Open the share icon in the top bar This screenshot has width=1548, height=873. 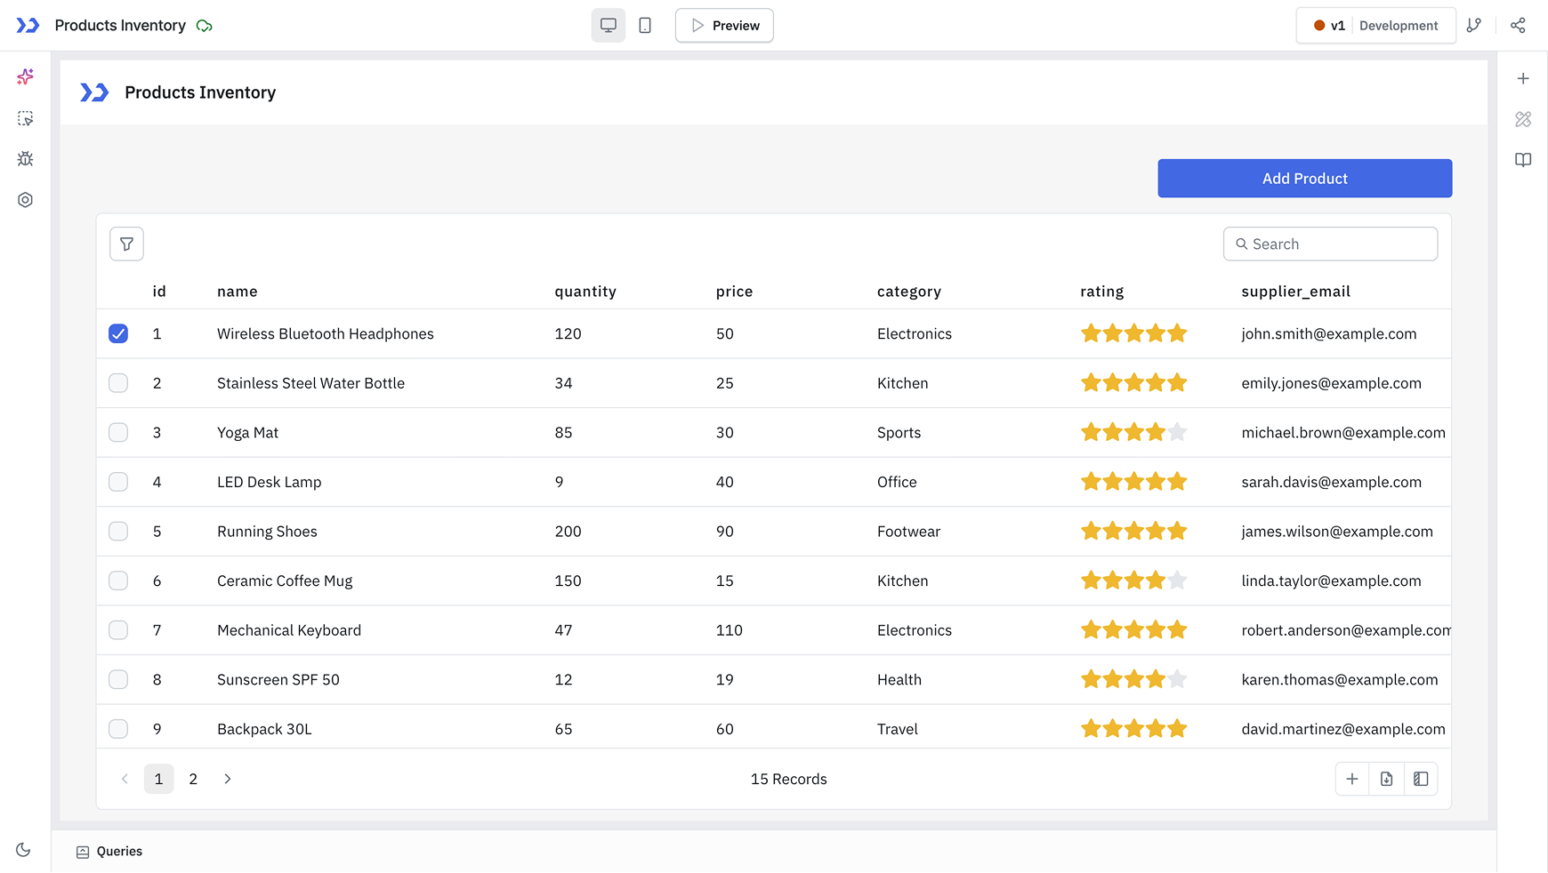[1518, 26]
